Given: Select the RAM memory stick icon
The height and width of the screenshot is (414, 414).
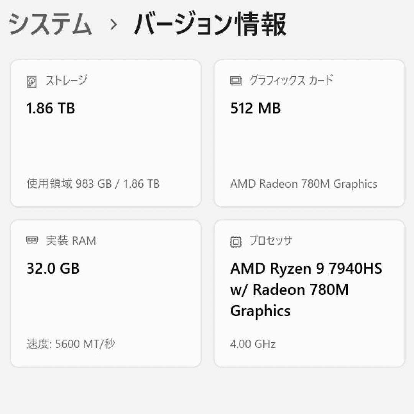Looking at the screenshot, I should pyautogui.click(x=31, y=241).
